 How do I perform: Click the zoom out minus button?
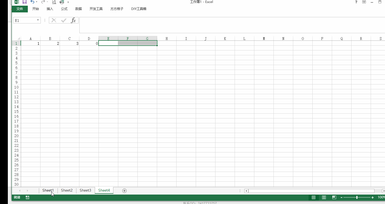point(342,198)
